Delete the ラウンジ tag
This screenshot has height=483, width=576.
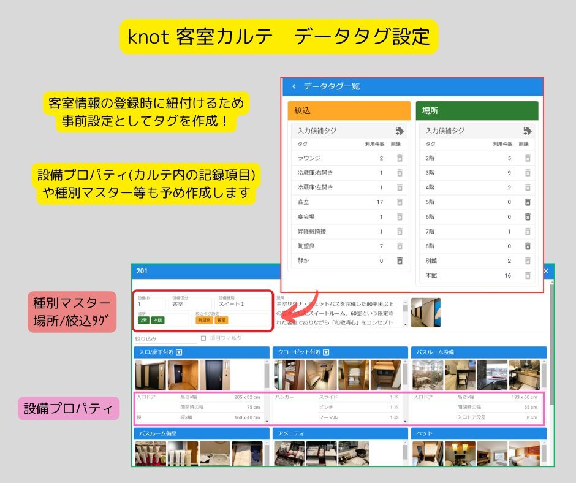(400, 158)
